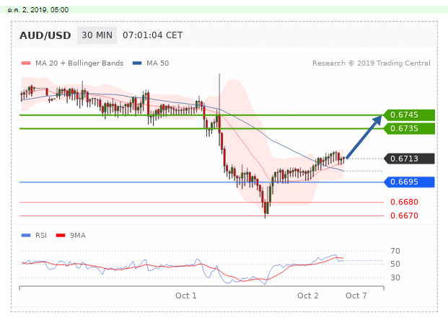Screen dimensions: 448x320
Task: Click the 0.6735 green resistance tag
Action: coord(410,128)
